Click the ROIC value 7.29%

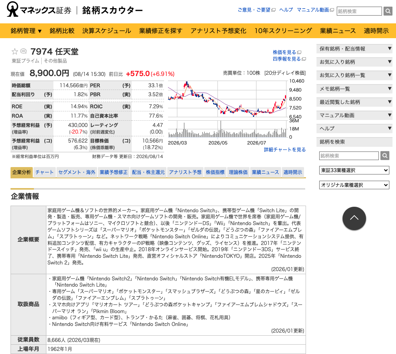coord(156,106)
